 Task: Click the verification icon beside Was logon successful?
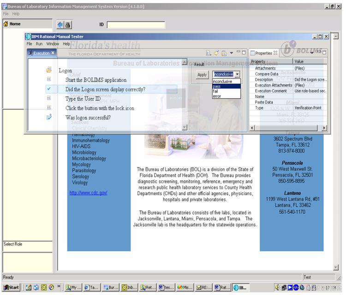click(49, 117)
